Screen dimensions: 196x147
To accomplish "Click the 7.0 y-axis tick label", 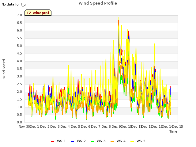I will pos(19,15).
